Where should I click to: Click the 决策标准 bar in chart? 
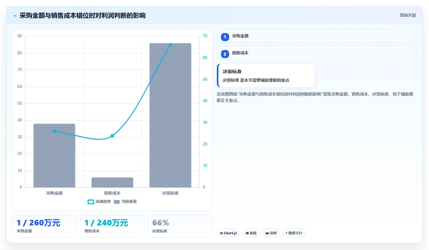point(170,115)
